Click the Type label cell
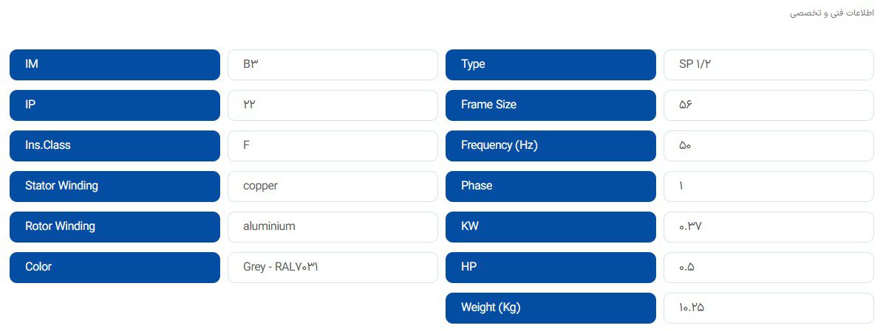 [550, 65]
